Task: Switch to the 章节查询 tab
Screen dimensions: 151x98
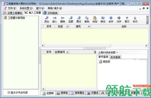Action: click(103, 57)
